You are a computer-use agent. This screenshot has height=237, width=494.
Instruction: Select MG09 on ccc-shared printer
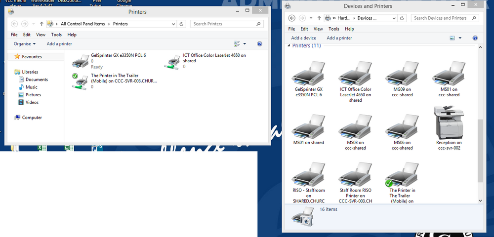click(402, 79)
